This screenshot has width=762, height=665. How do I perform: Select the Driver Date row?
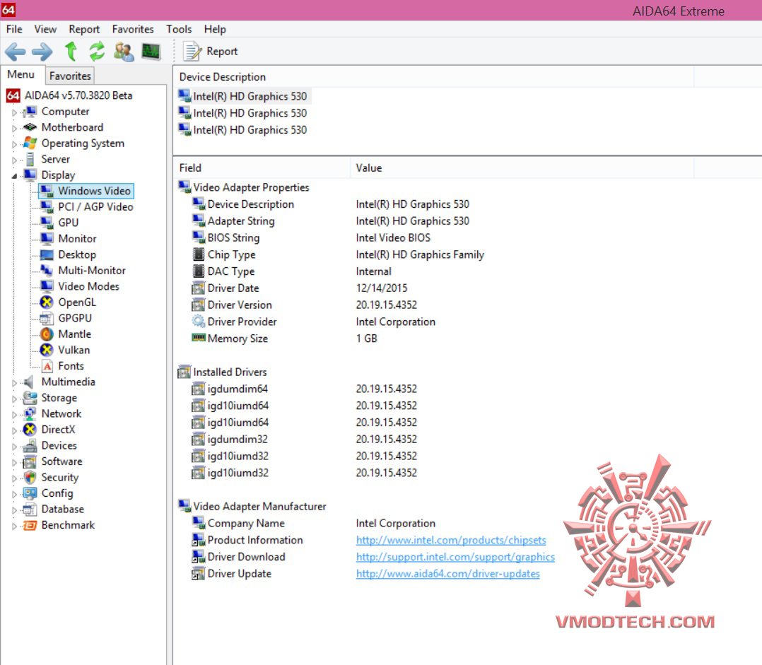(300, 288)
